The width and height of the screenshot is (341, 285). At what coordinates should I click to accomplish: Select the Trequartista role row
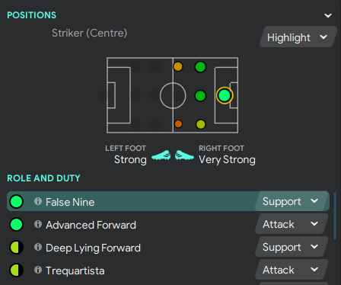[167, 270]
